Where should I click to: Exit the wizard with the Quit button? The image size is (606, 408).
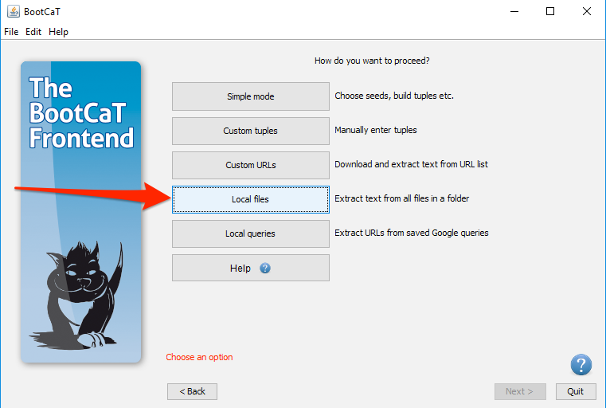[x=575, y=391]
